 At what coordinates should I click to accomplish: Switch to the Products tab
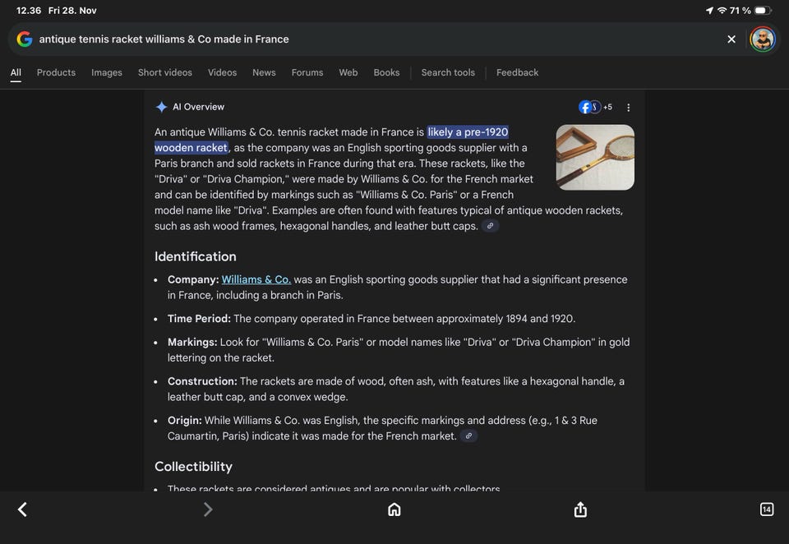pyautogui.click(x=56, y=72)
